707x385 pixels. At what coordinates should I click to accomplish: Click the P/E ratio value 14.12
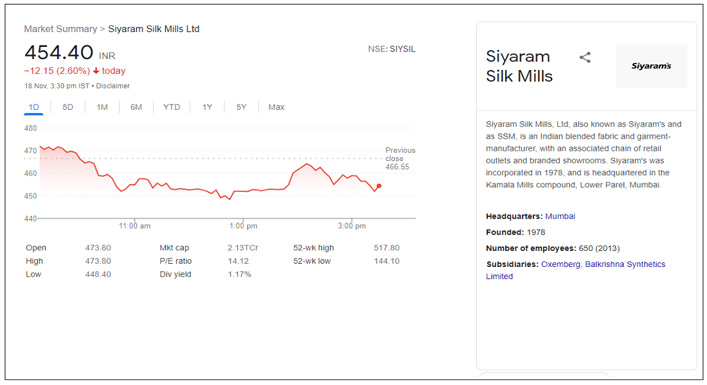coord(238,261)
